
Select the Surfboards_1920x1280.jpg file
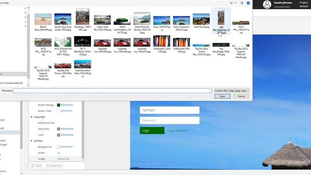[x=162, y=44]
